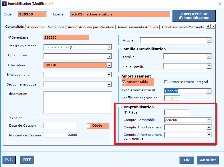The image size is (224, 167).
Task: Open the P.J. attachments button
Action: pyautogui.click(x=9, y=160)
